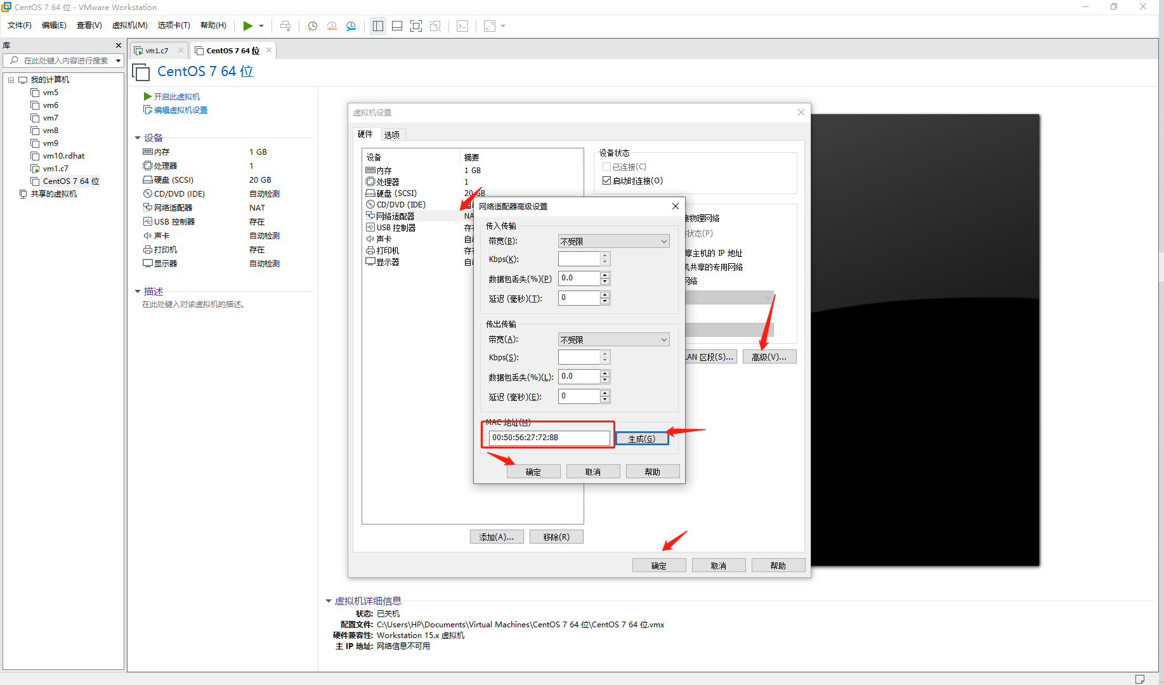This screenshot has width=1164, height=685.
Task: Open the snapshot manager icon
Action: pyautogui.click(x=351, y=26)
